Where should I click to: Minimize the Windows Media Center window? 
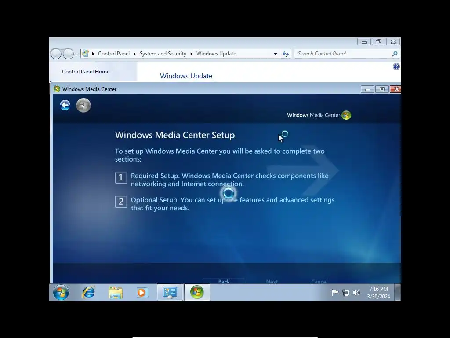pos(367,89)
